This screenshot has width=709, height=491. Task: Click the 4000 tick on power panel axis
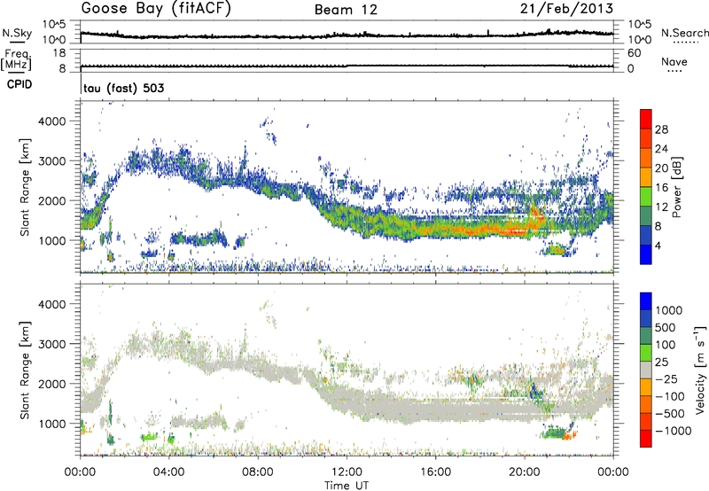(x=52, y=121)
